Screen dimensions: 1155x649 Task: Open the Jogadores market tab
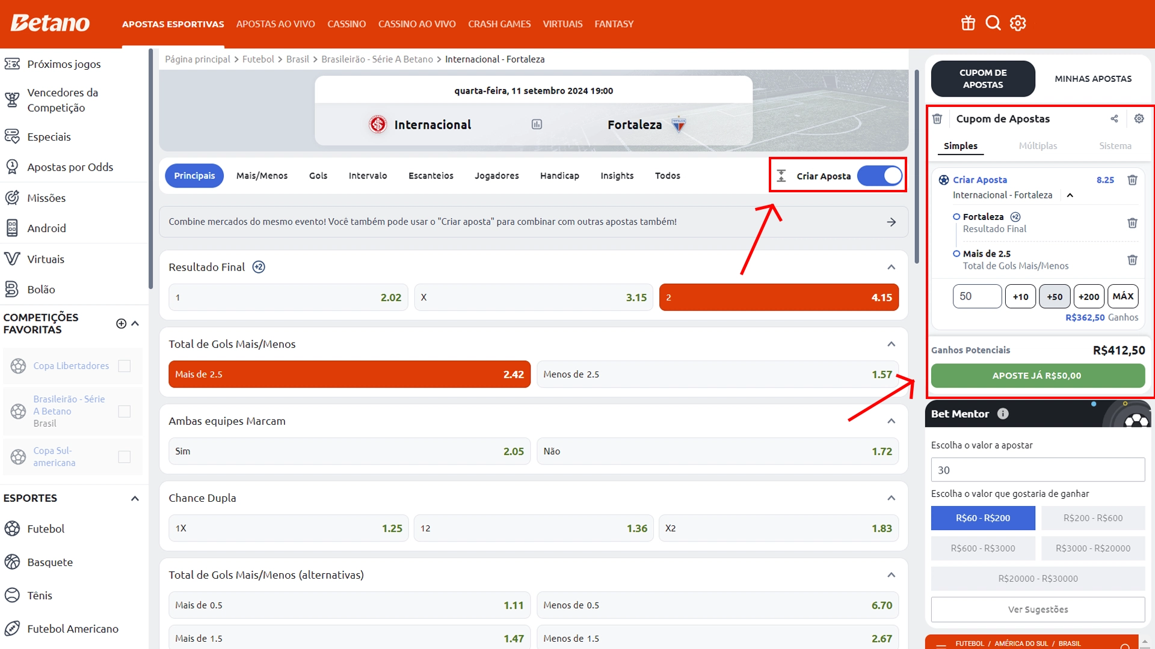pos(496,175)
